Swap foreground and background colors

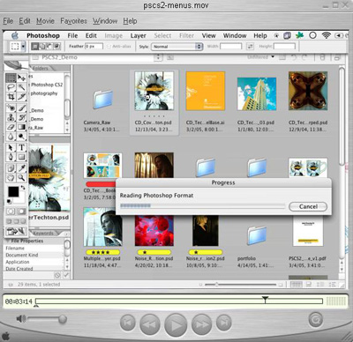coord(23,188)
